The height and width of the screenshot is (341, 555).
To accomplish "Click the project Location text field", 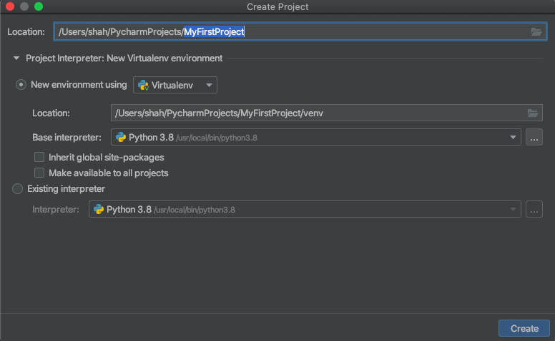I will [300, 32].
